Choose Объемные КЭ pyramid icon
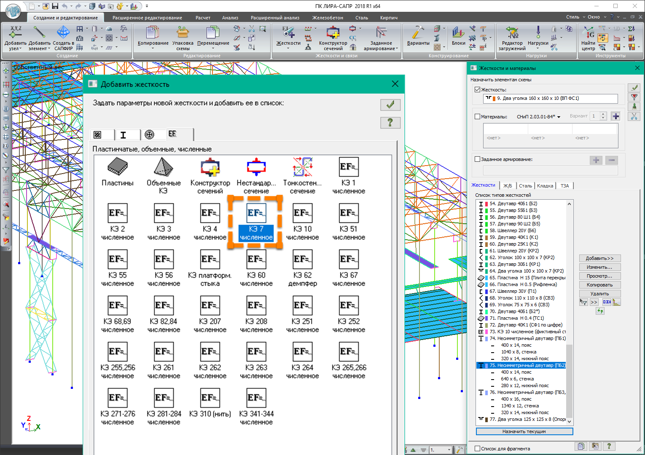The height and width of the screenshot is (455, 645). [164, 167]
